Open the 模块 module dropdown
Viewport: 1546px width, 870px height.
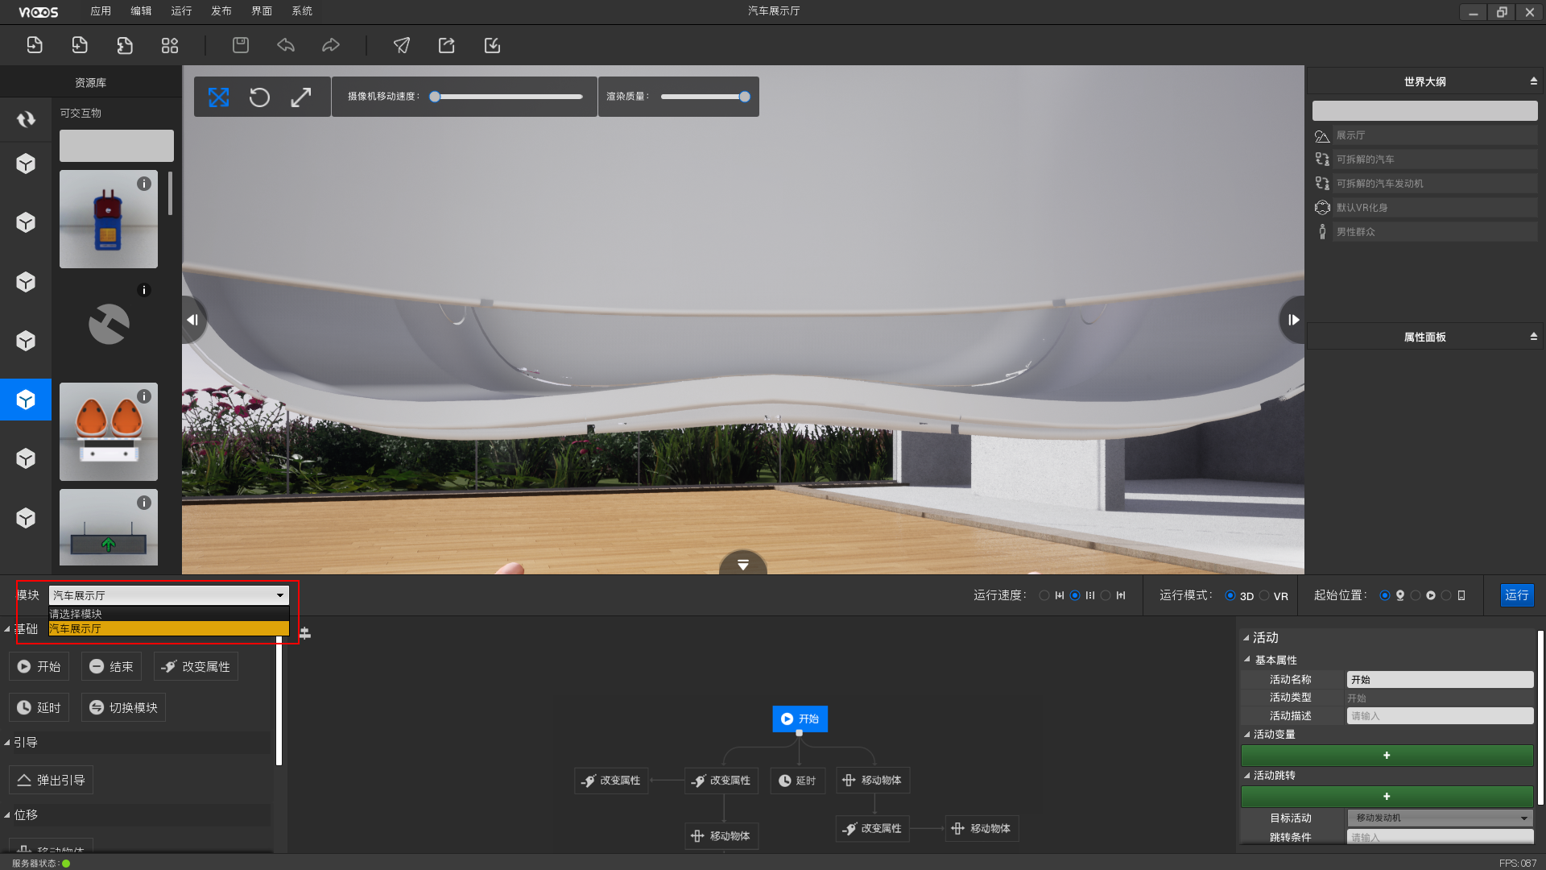point(168,595)
